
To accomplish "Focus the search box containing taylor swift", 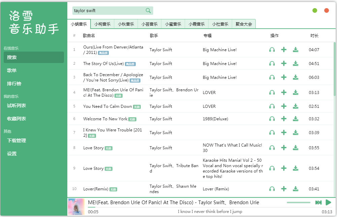I will point(113,10).
